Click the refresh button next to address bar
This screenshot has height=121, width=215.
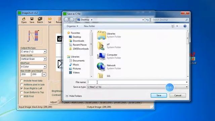(147, 20)
